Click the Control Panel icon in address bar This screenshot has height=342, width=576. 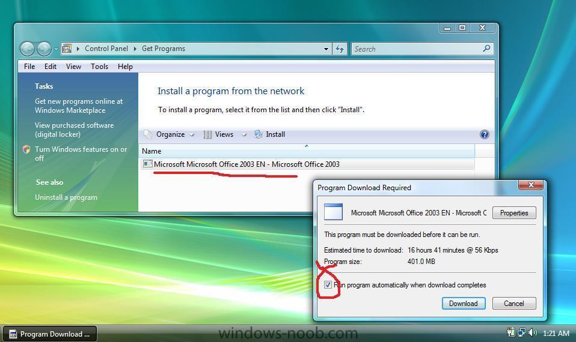(67, 49)
